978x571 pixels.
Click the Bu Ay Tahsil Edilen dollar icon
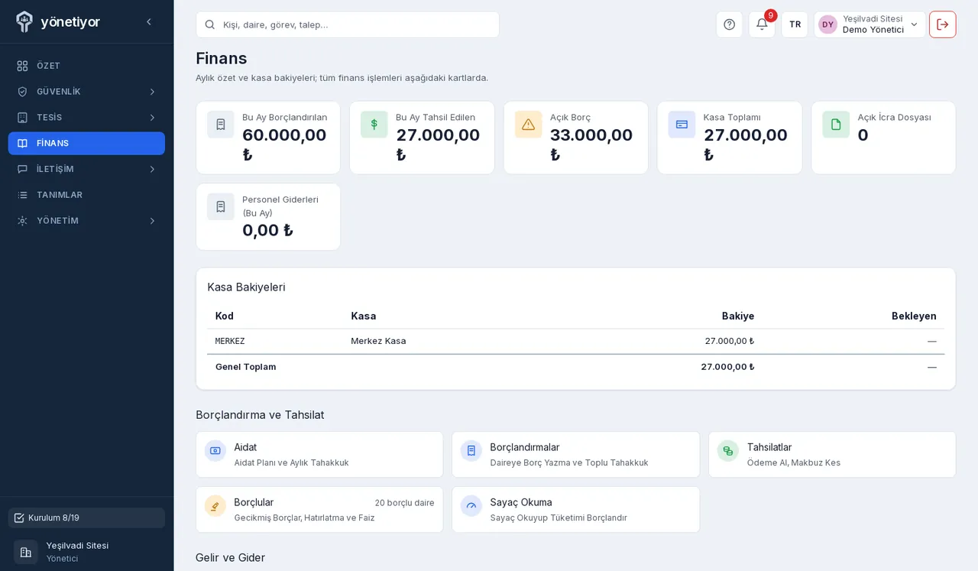tap(374, 125)
